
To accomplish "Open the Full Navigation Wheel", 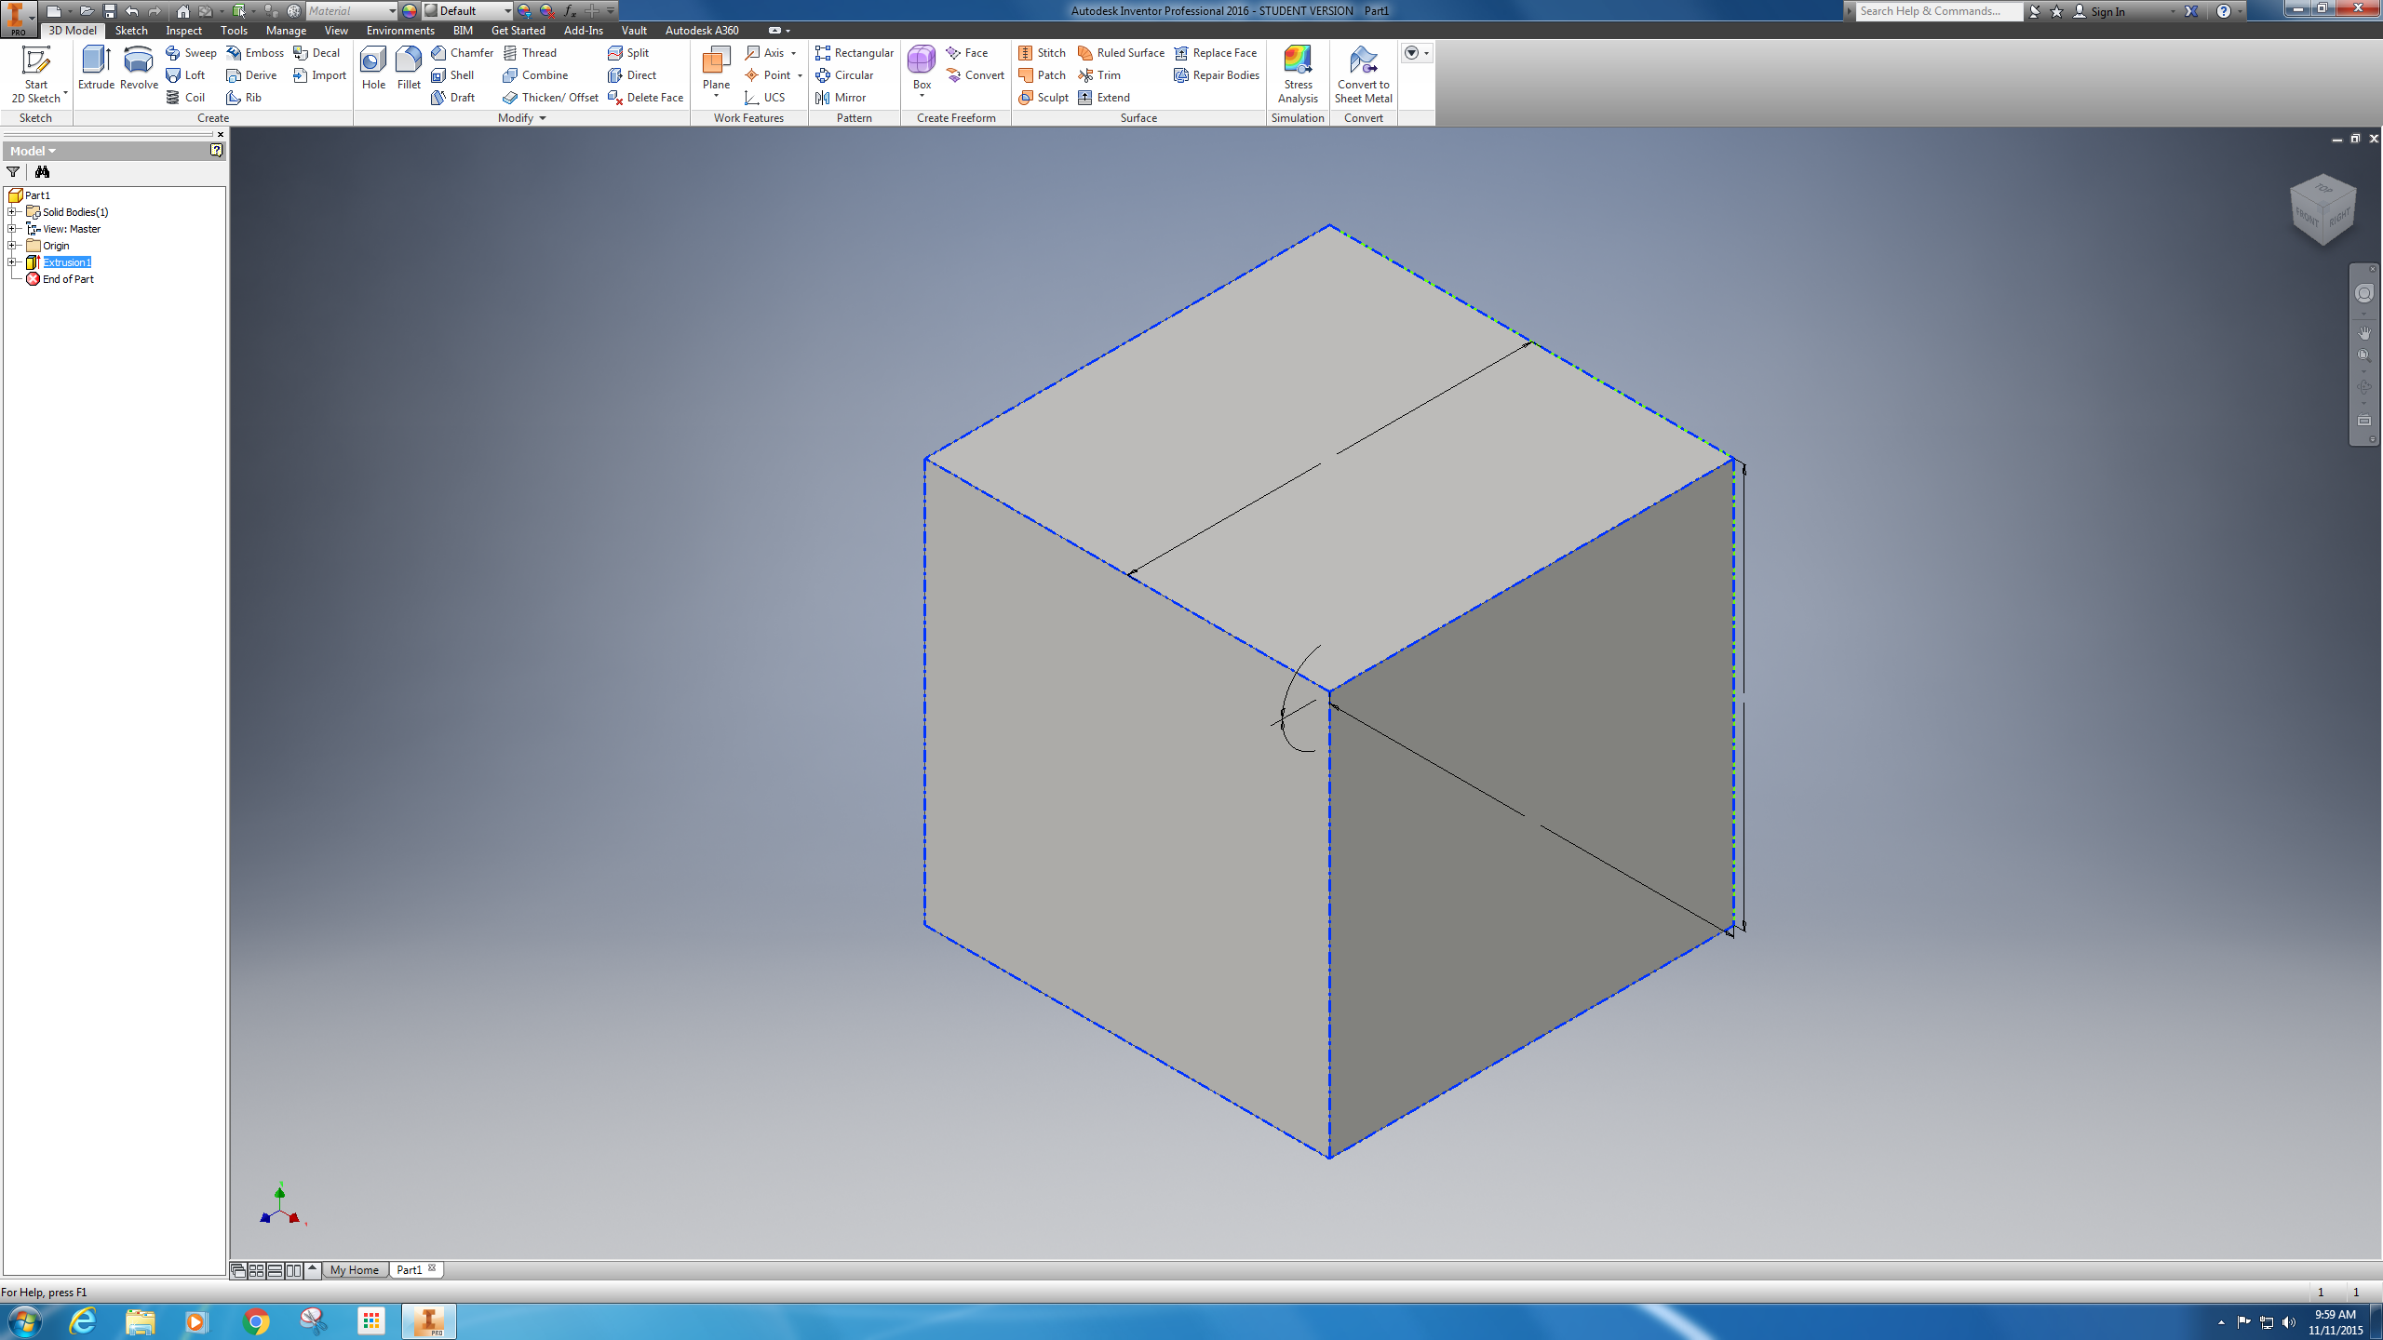I will click(2364, 294).
